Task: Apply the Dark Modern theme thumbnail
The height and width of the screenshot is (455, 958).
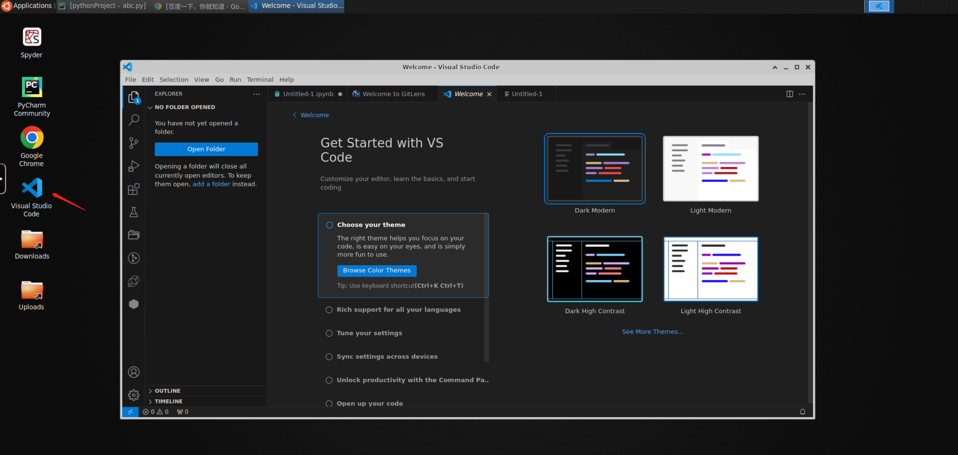Action: [x=594, y=169]
